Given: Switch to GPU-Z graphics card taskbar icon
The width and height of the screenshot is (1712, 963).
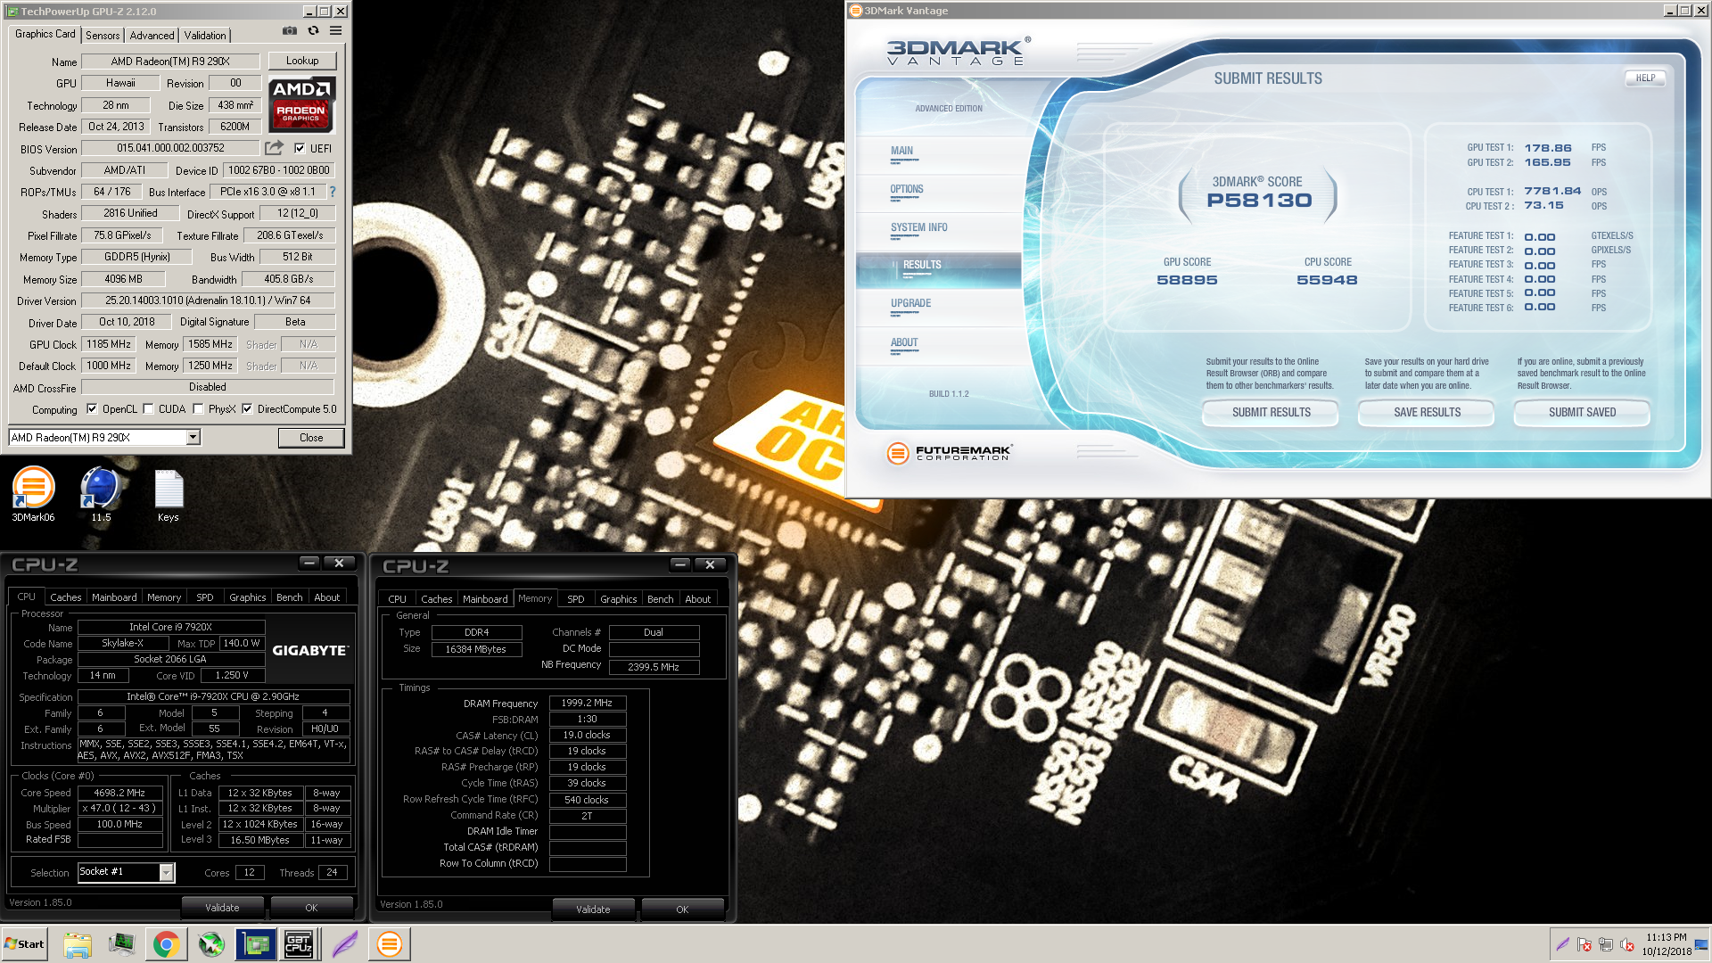Looking at the screenshot, I should tap(256, 944).
